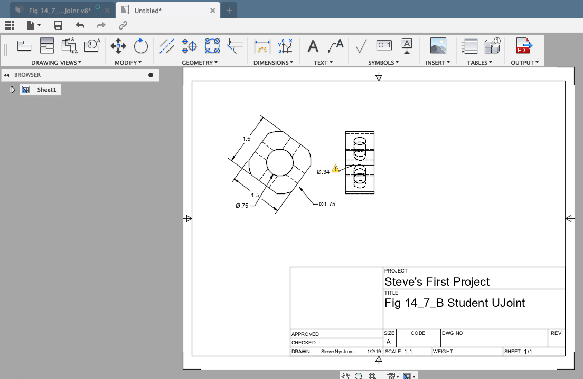The width and height of the screenshot is (583, 379).
Task: Export the drawing using the Output PDF icon
Action: point(524,46)
